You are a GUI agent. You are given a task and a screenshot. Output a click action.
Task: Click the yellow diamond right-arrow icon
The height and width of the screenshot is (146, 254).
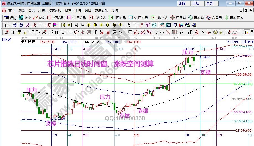click(95, 25)
